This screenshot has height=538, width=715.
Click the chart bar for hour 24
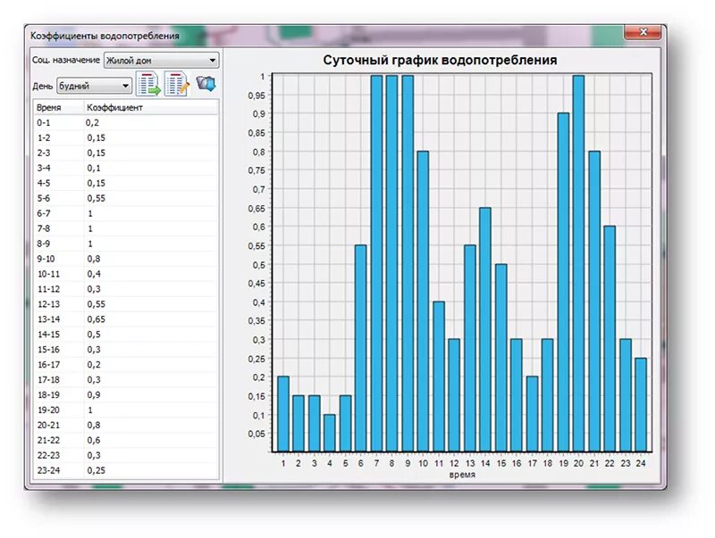pos(641,405)
